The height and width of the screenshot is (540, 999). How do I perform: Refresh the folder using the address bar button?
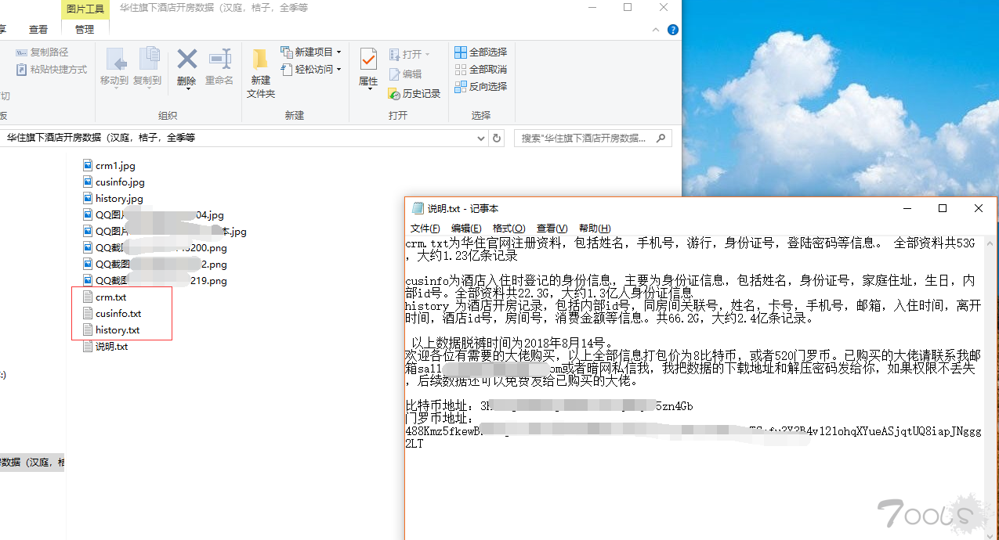click(x=497, y=138)
